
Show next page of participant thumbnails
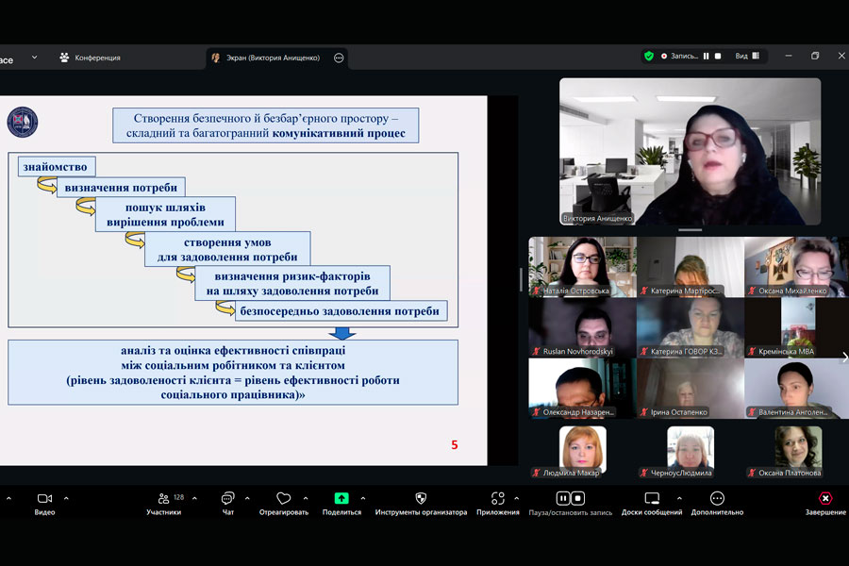tap(844, 357)
